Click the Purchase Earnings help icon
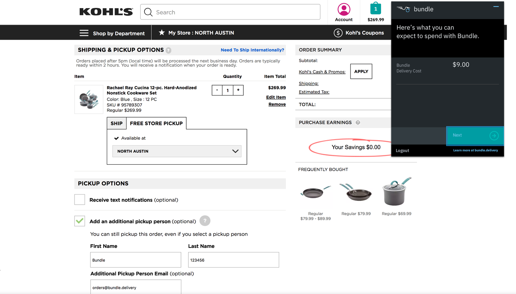516x294 pixels. (358, 123)
